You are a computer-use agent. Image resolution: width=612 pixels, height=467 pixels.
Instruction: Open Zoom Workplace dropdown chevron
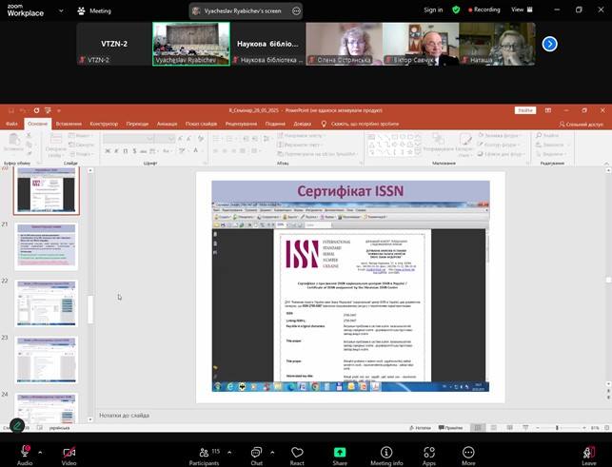61,10
